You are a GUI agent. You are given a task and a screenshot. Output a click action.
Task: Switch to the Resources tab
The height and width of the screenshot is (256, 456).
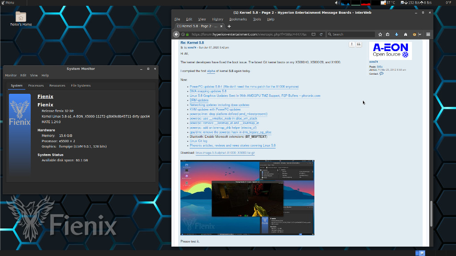tap(57, 86)
